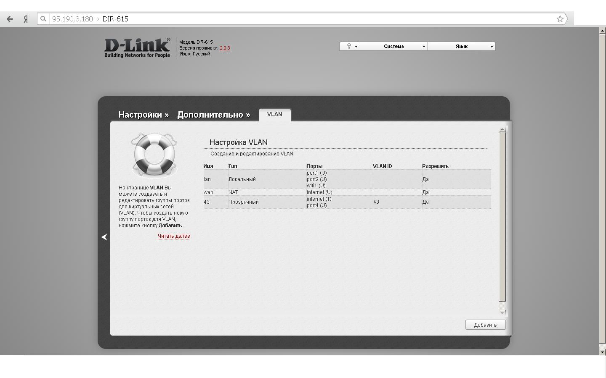Open the Язык language dropdown

pyautogui.click(x=462, y=46)
